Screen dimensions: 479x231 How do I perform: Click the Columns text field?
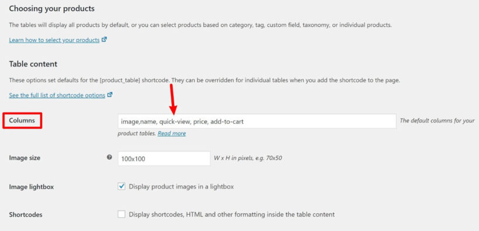click(x=257, y=121)
